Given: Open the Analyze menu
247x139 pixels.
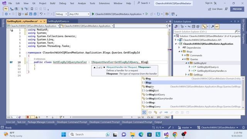Looking at the screenshot, I should click(x=82, y=3).
